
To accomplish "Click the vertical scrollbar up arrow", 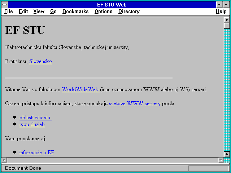I will coord(227,20).
